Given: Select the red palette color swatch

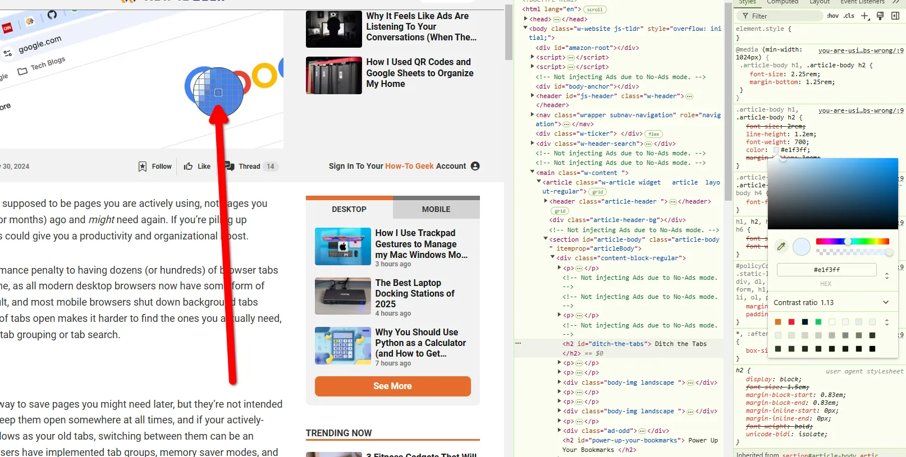Looking at the screenshot, I should (791, 322).
